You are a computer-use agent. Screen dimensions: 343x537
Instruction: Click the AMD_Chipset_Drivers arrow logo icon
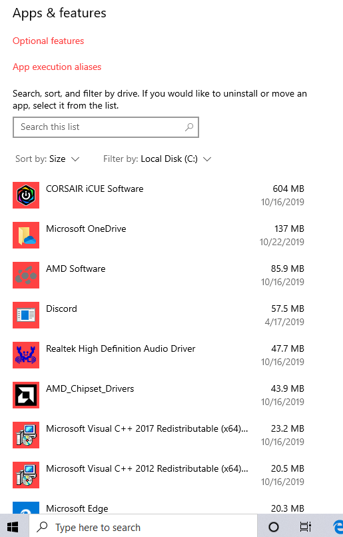tap(26, 395)
